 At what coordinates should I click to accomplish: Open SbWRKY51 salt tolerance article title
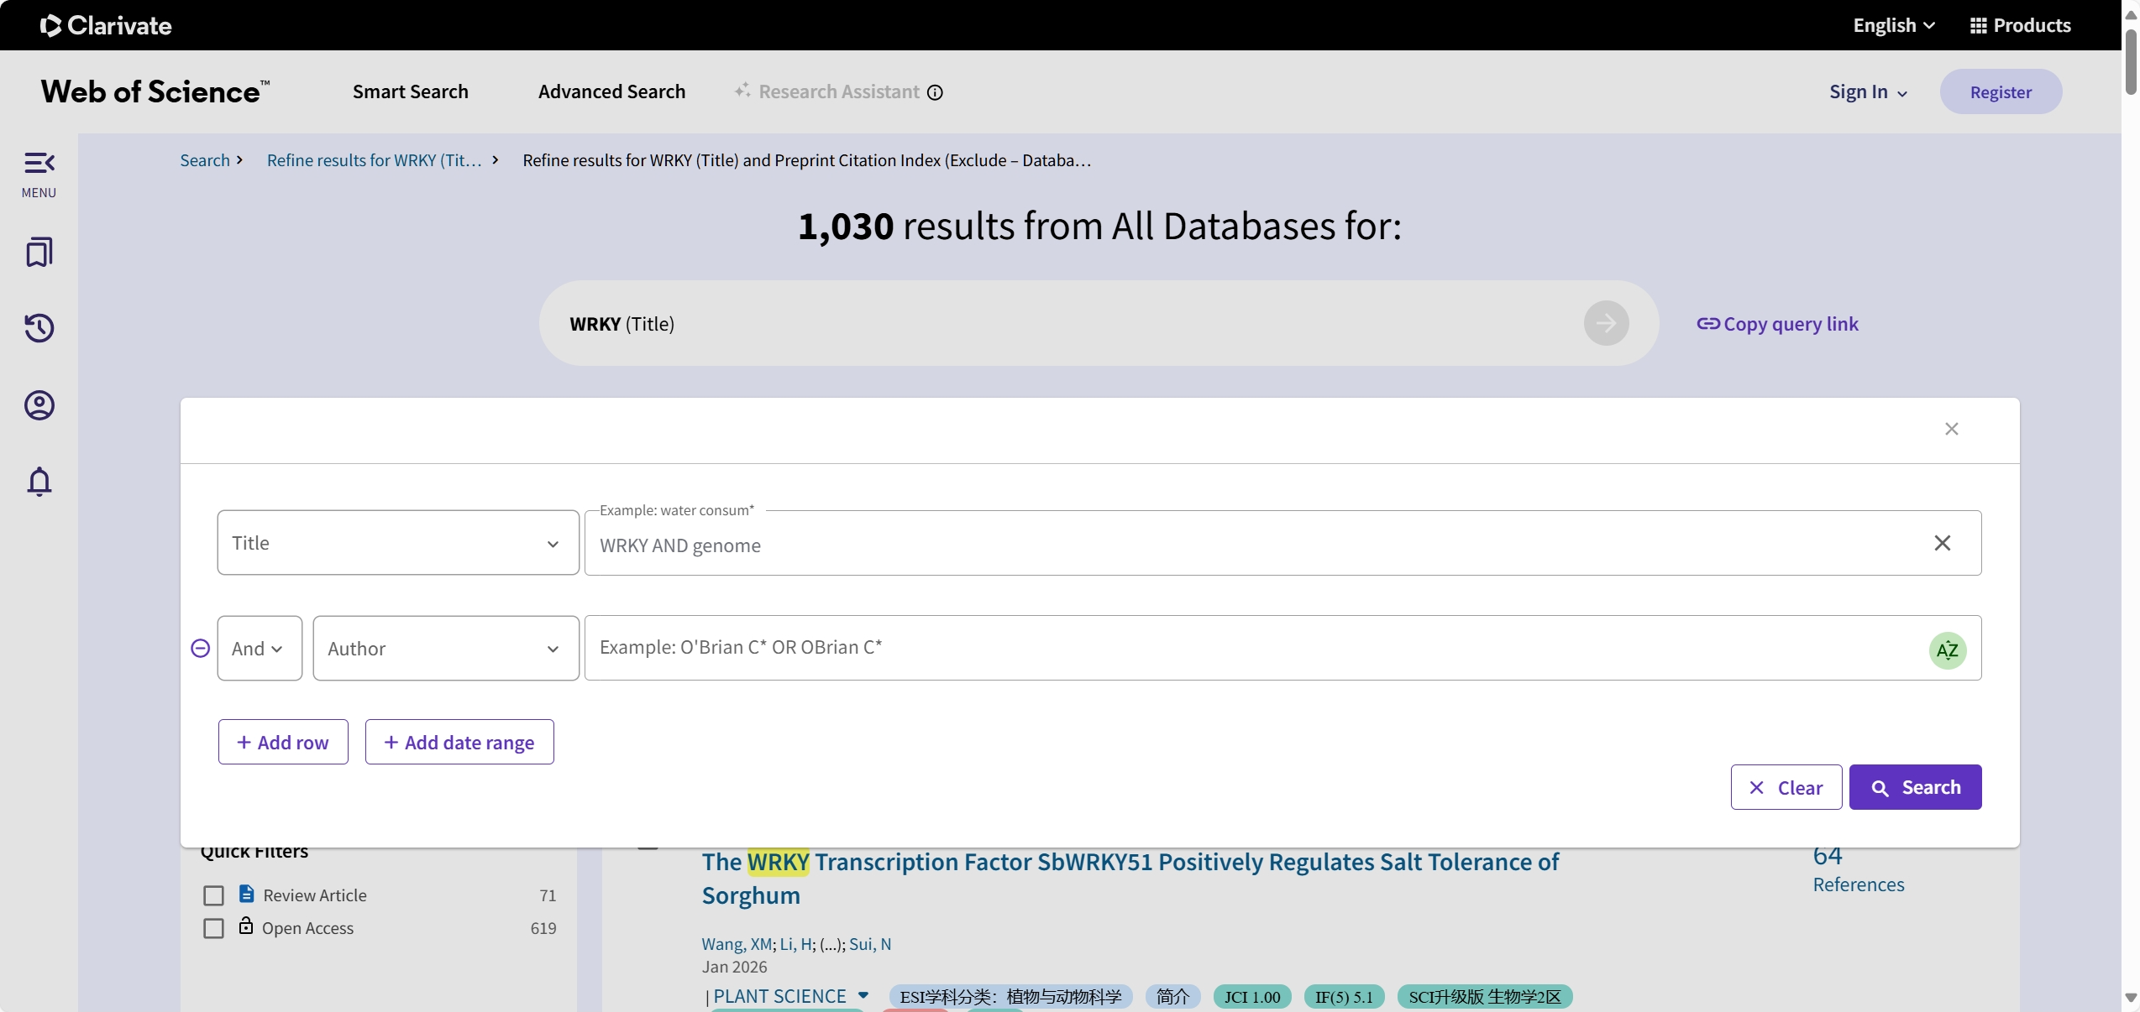(1130, 879)
